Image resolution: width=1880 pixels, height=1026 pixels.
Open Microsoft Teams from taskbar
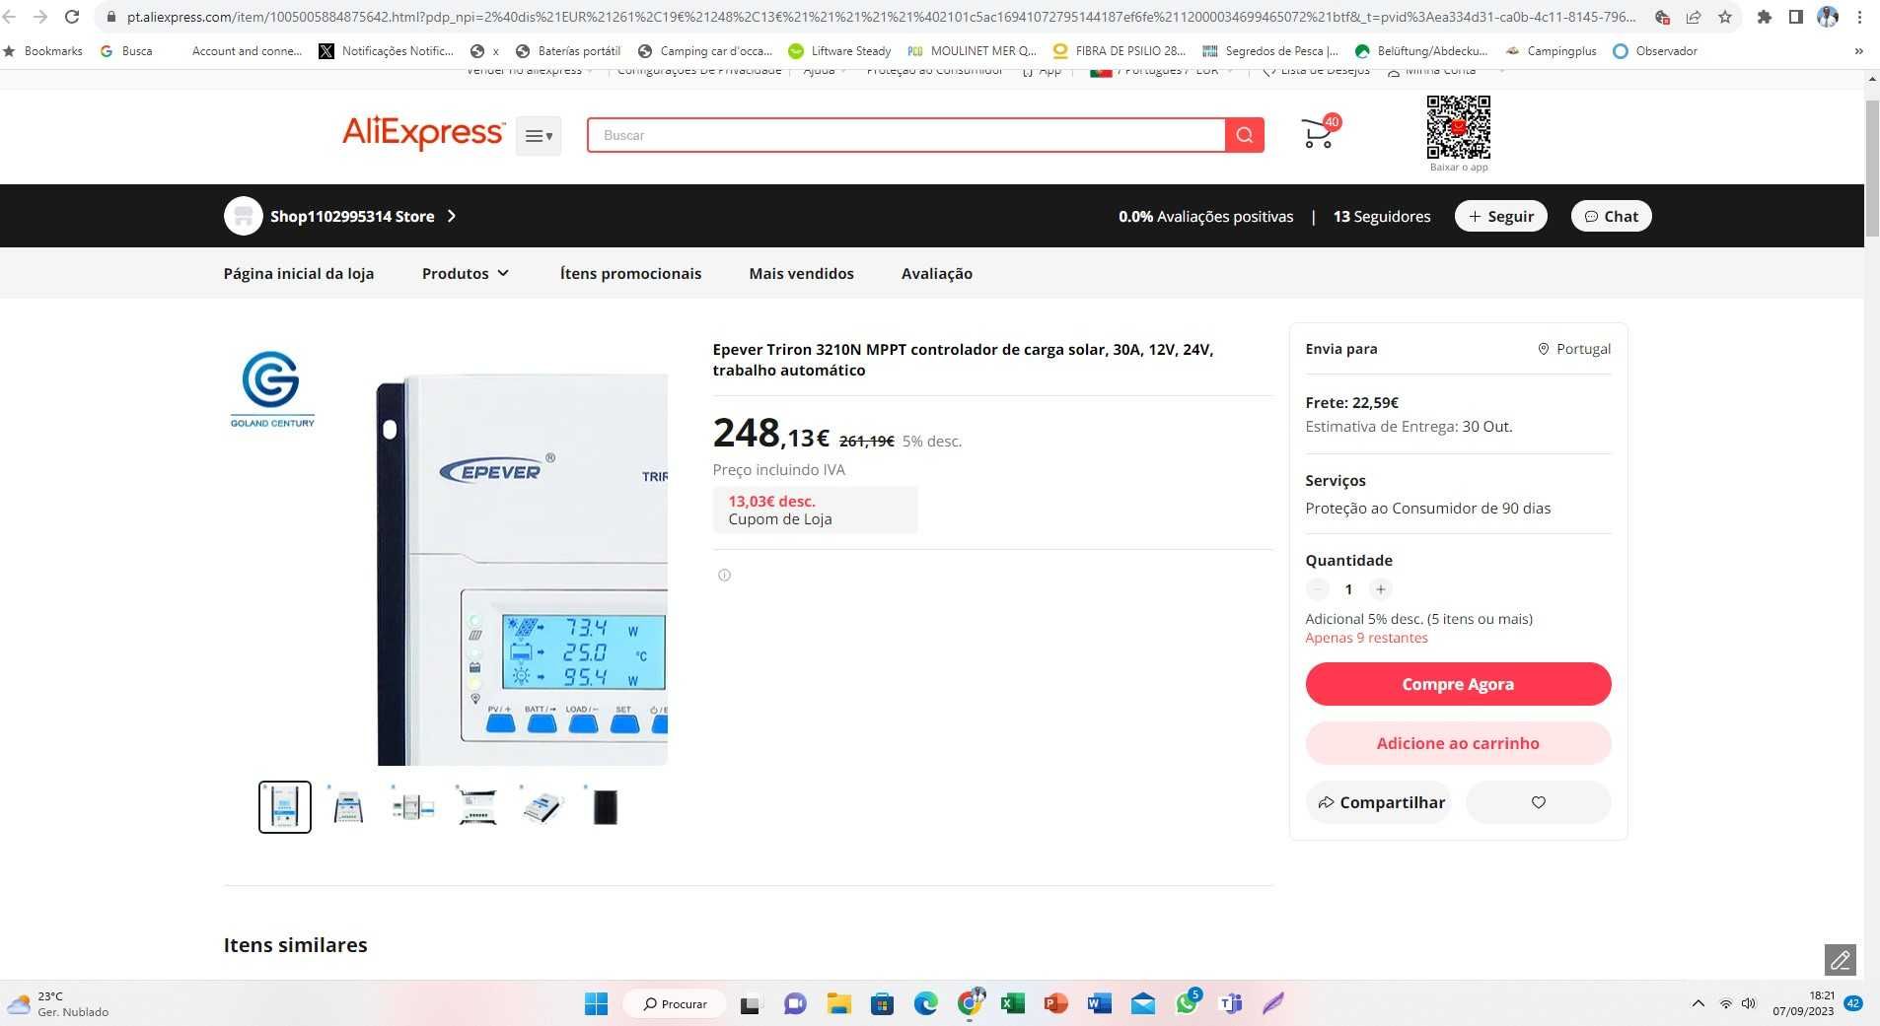tap(1230, 1003)
